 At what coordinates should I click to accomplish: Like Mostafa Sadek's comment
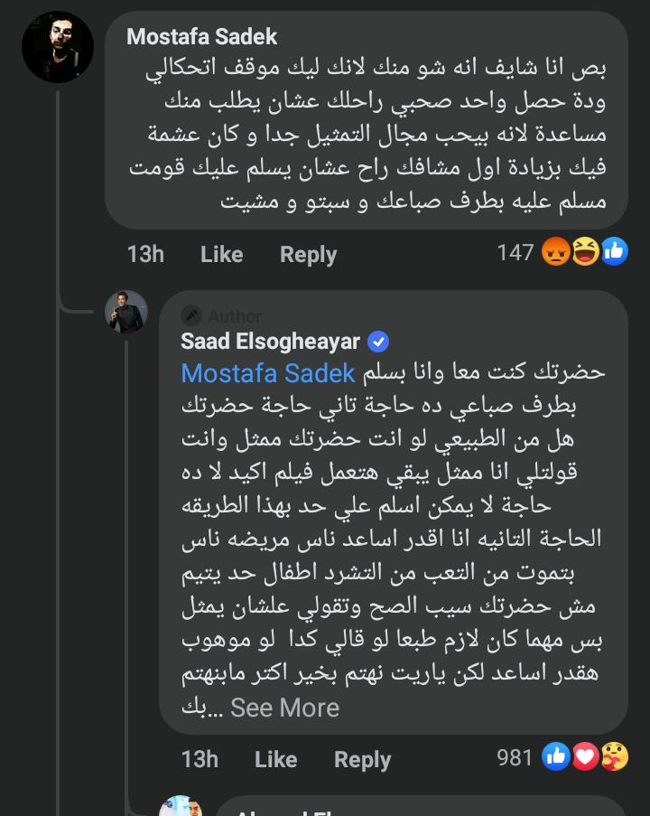pos(221,255)
